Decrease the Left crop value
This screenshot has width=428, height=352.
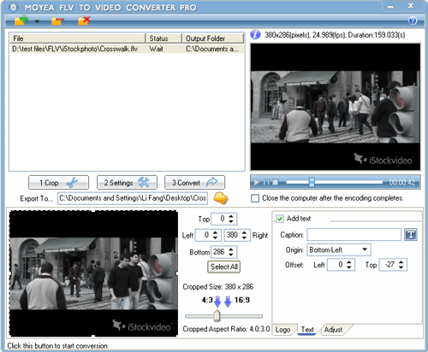[216, 238]
